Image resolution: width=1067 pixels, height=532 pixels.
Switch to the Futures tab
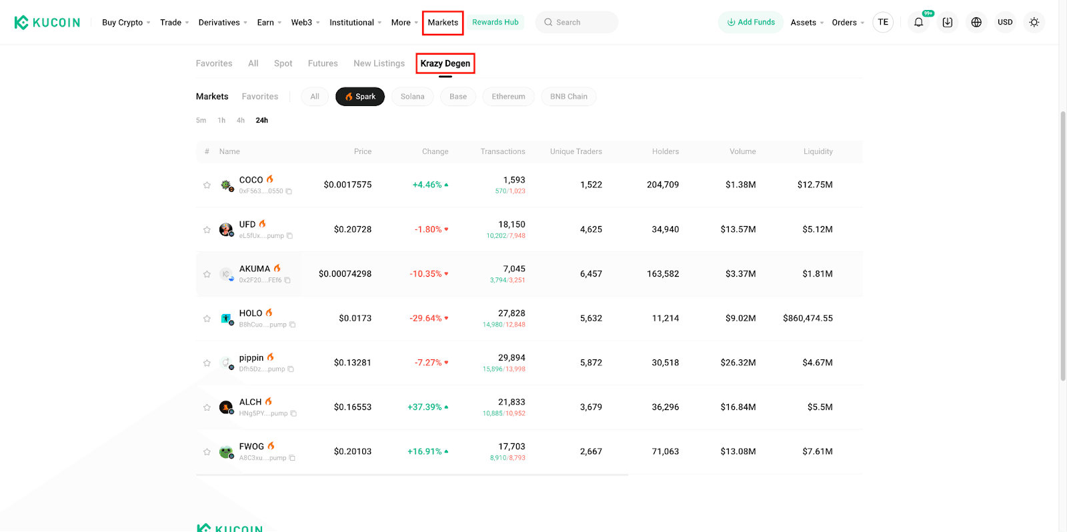pos(323,63)
